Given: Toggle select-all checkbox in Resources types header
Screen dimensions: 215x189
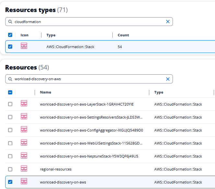Looking at the screenshot, I should [10, 35].
